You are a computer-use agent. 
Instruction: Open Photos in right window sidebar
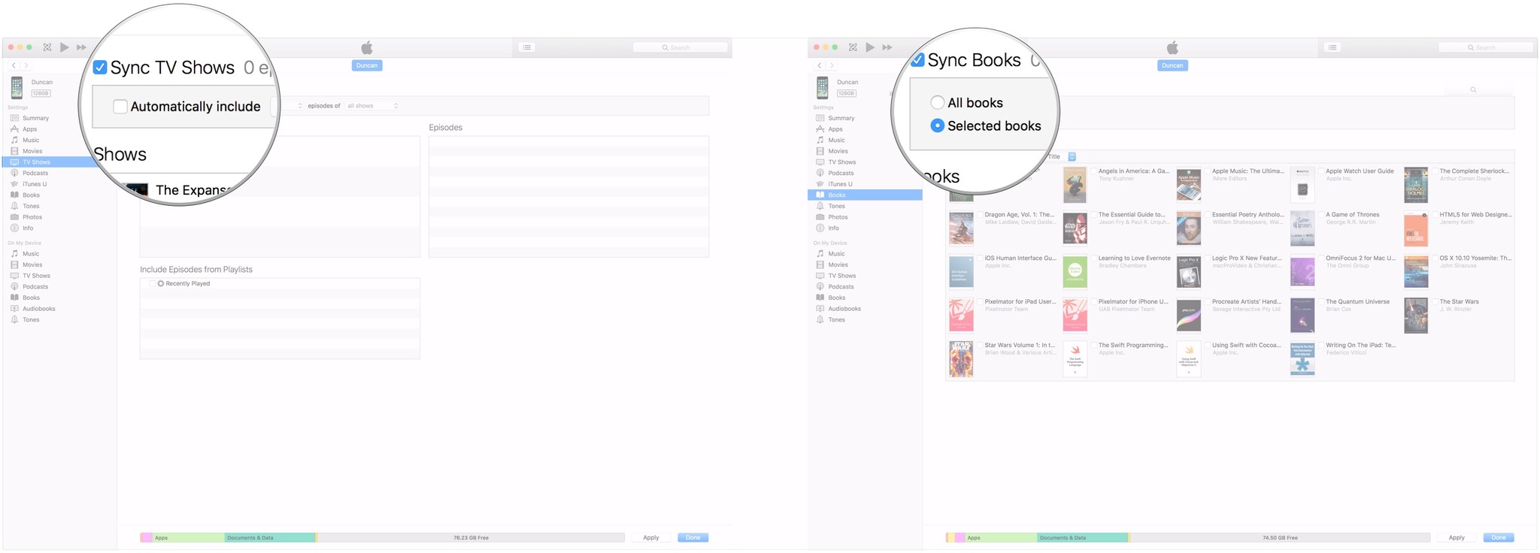tap(838, 217)
